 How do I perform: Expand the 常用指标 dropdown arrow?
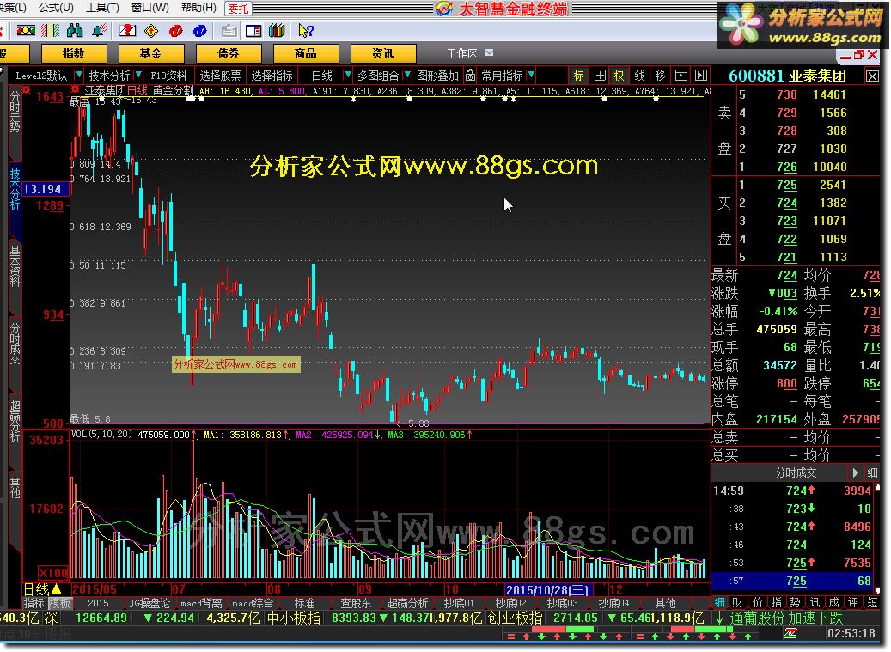coord(531,75)
